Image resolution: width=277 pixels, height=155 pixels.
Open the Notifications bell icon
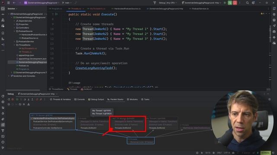pos(274,9)
